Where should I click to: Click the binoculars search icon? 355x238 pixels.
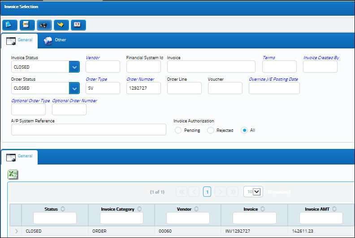(x=44, y=25)
